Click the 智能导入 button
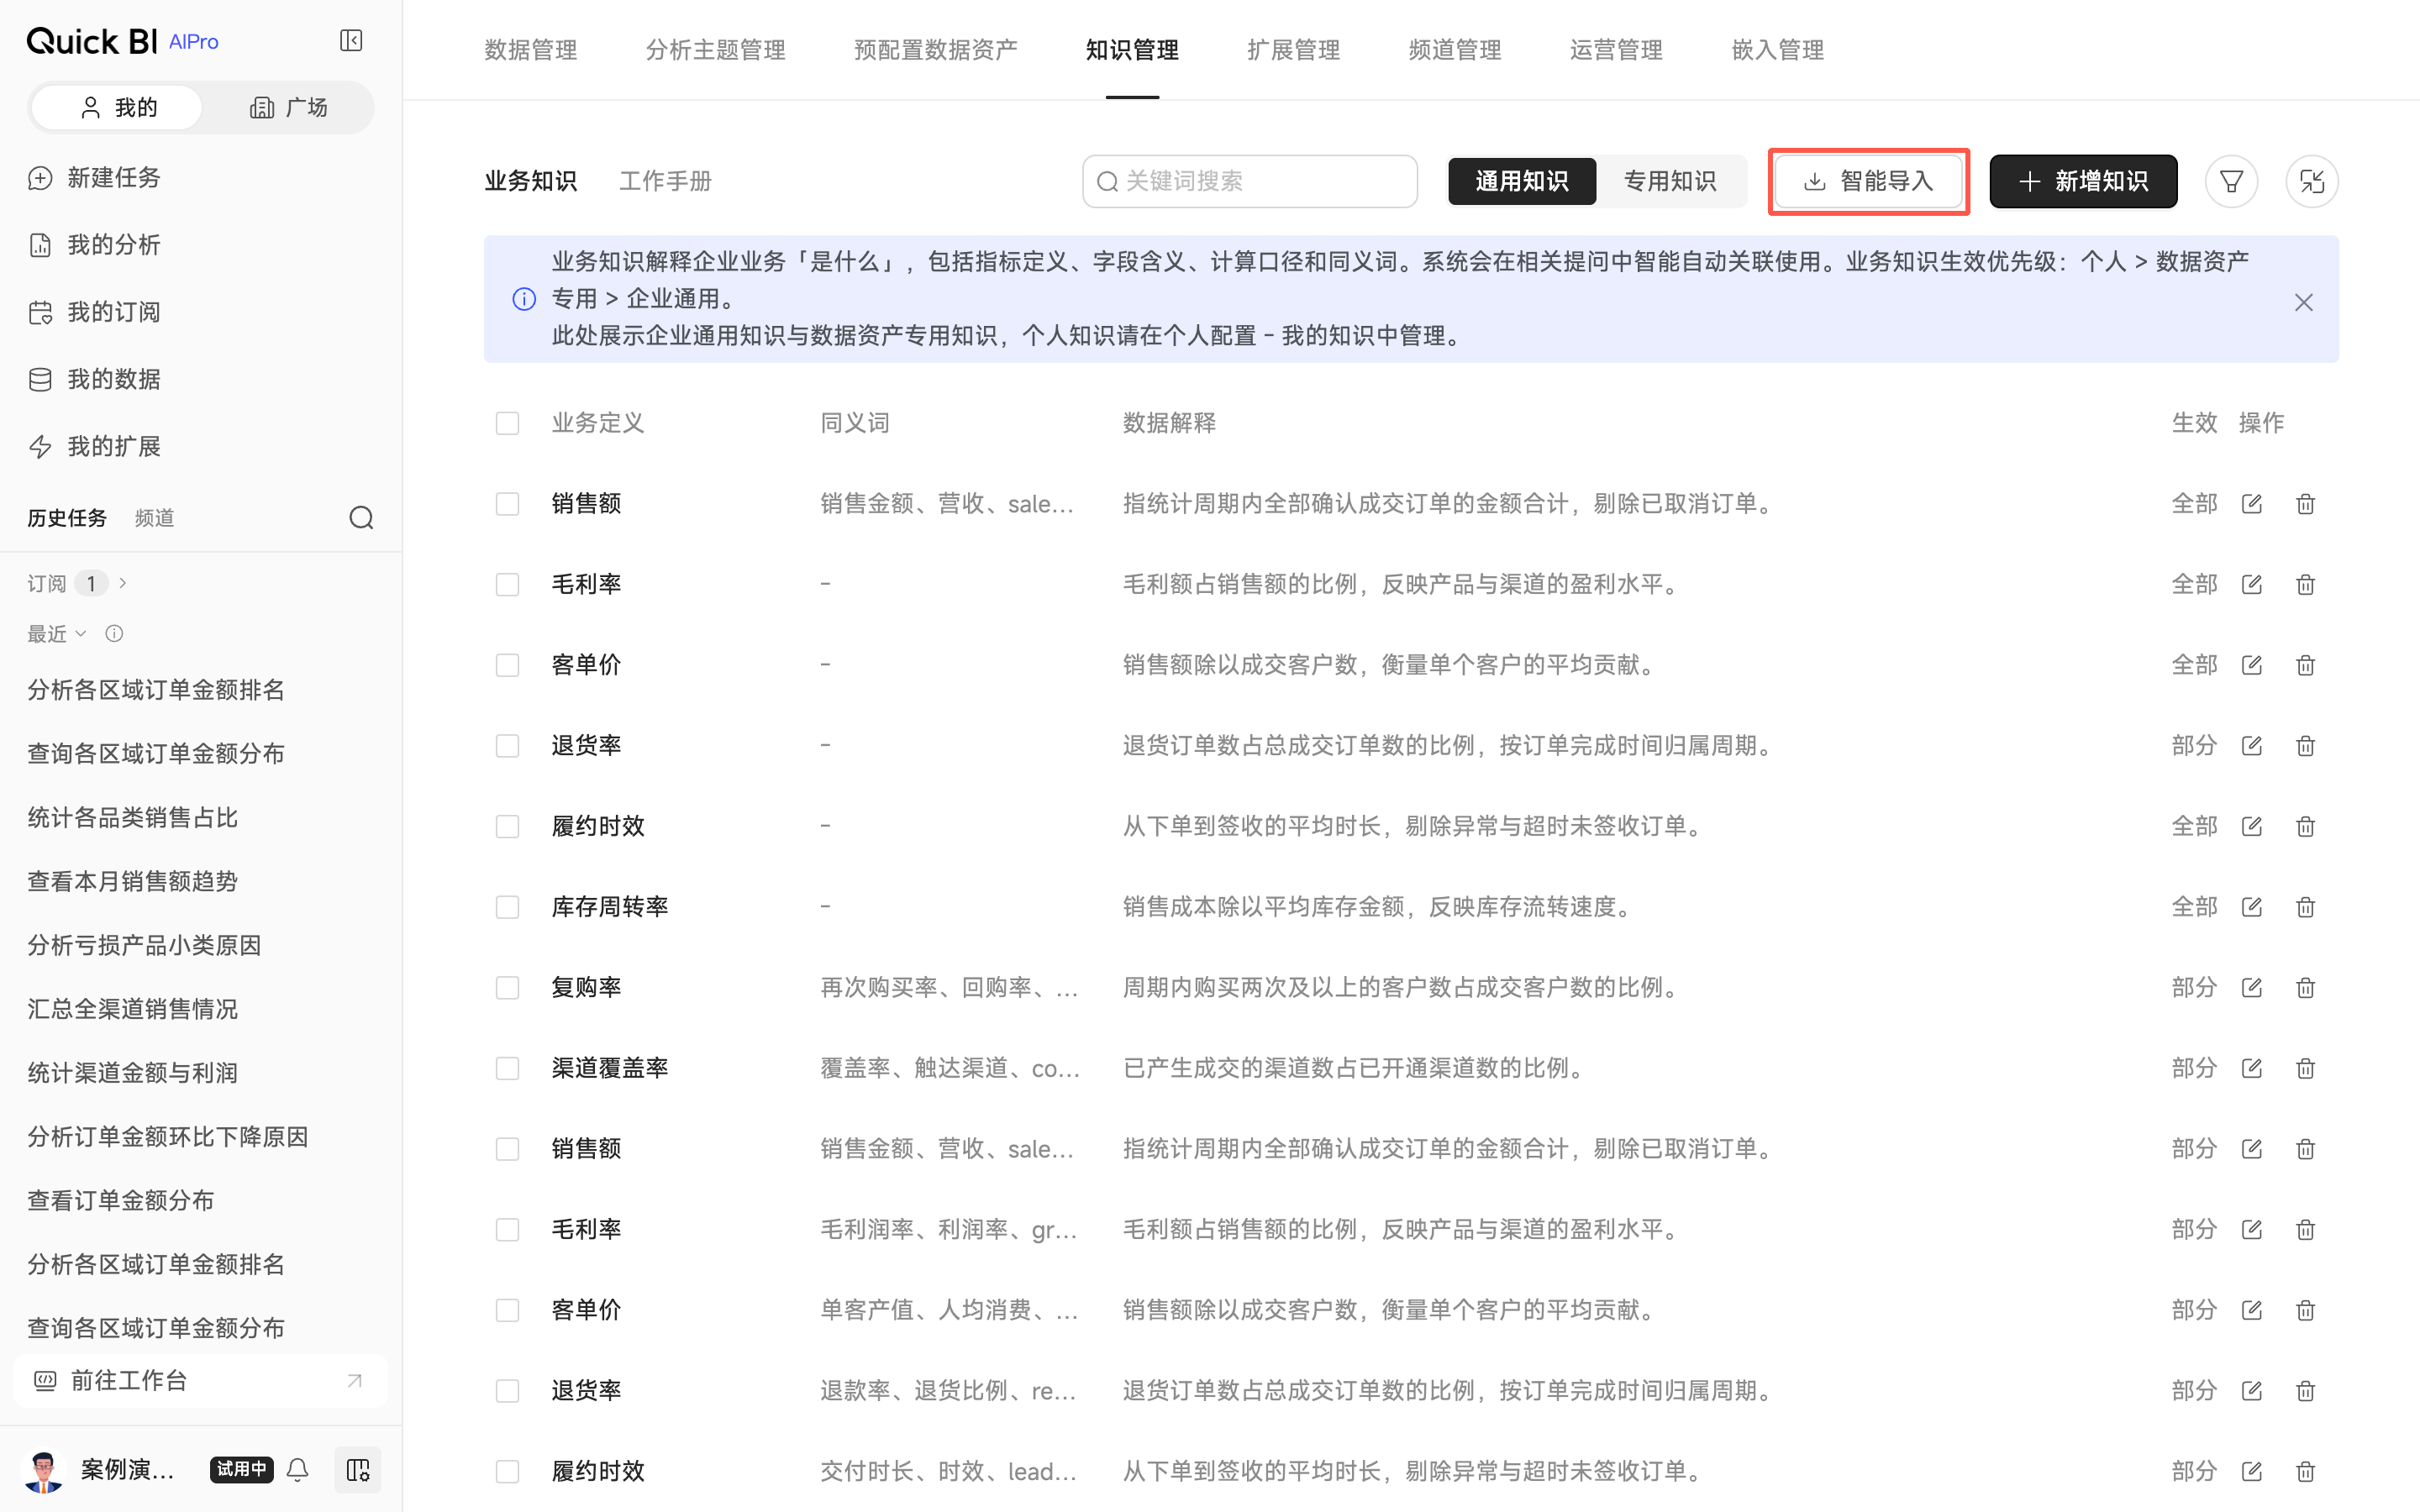The image size is (2420, 1512). coord(1868,181)
